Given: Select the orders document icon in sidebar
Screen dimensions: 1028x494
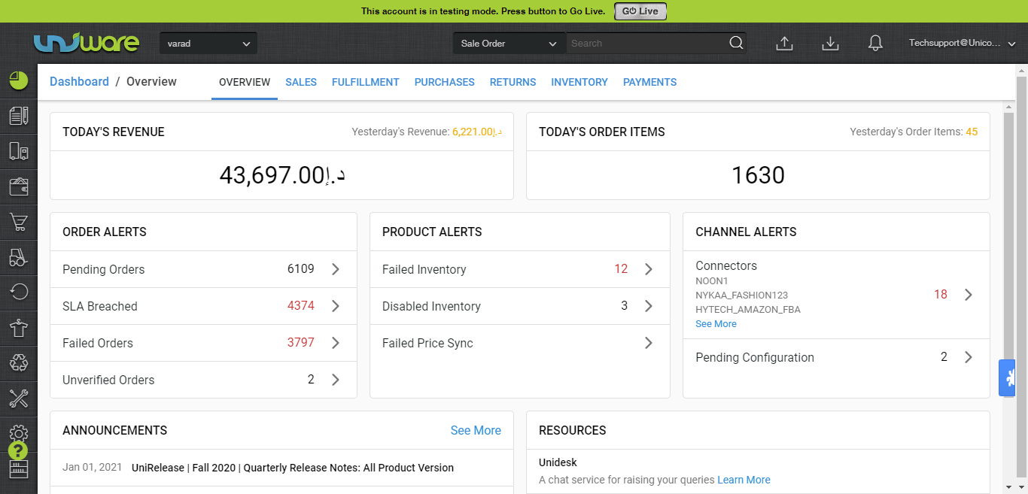Looking at the screenshot, I should 18,115.
